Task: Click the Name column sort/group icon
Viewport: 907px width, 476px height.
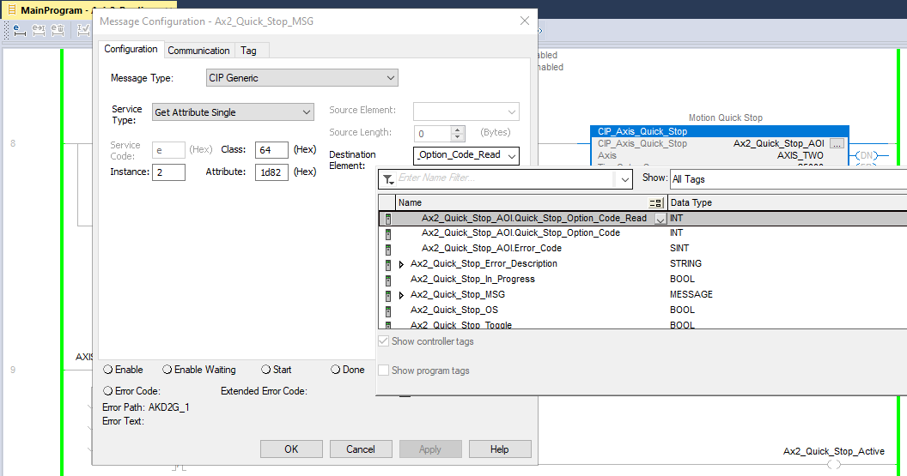Action: tap(655, 202)
